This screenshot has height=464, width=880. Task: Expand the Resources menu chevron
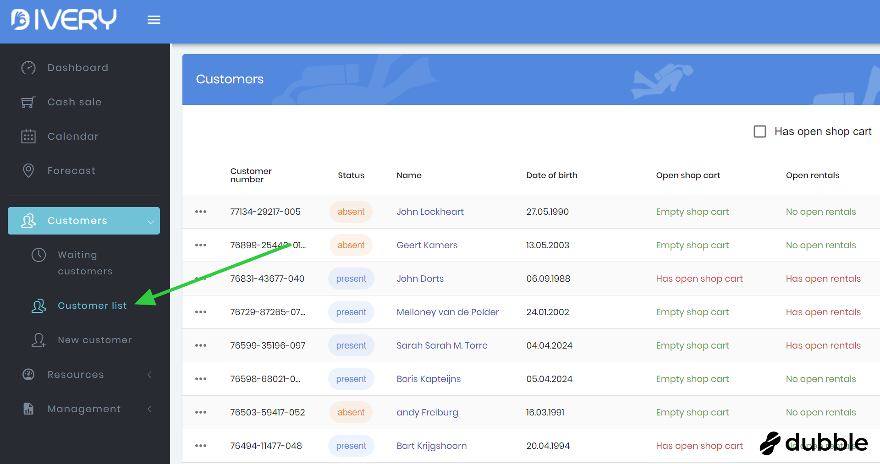coord(149,375)
